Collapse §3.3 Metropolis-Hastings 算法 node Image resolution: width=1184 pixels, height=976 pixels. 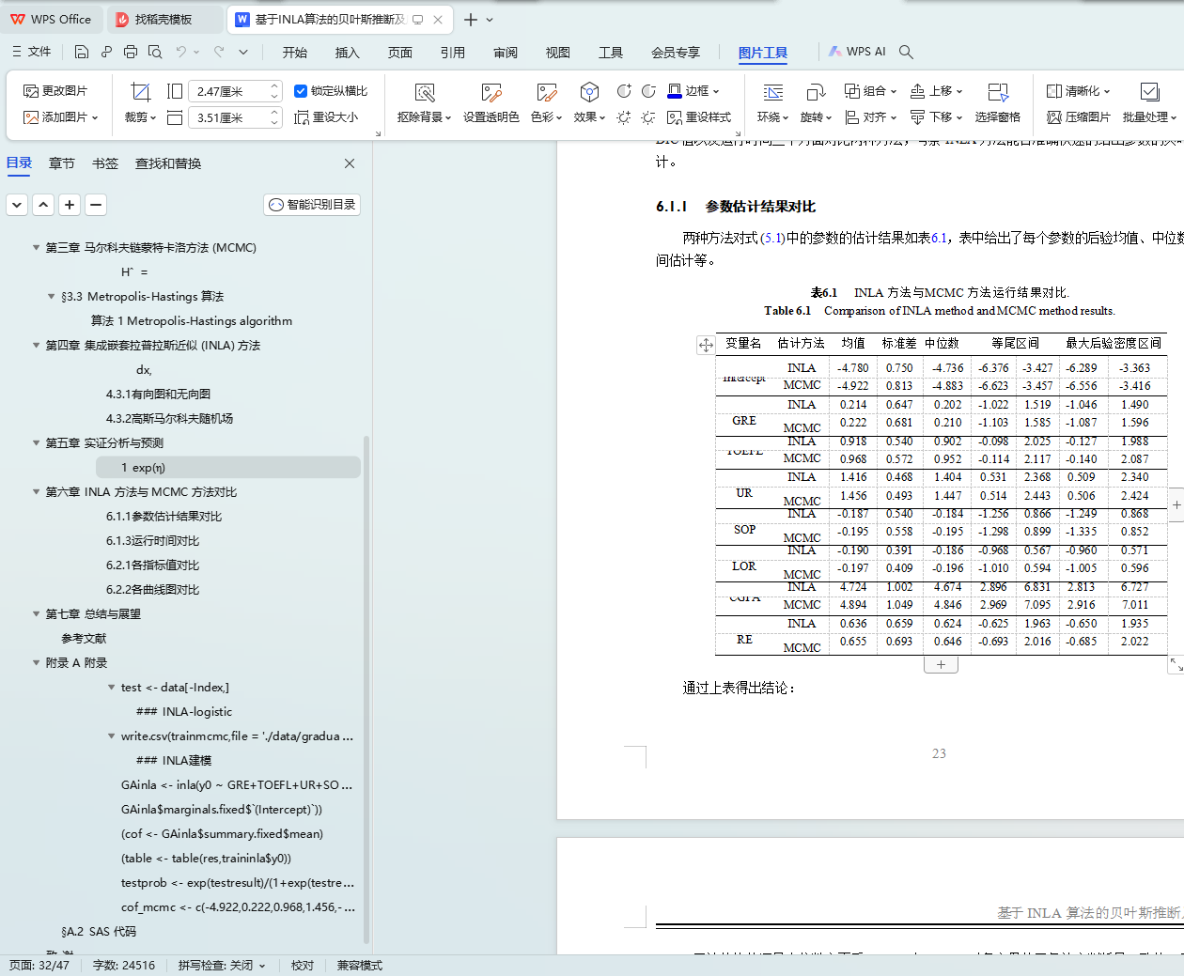(x=52, y=297)
